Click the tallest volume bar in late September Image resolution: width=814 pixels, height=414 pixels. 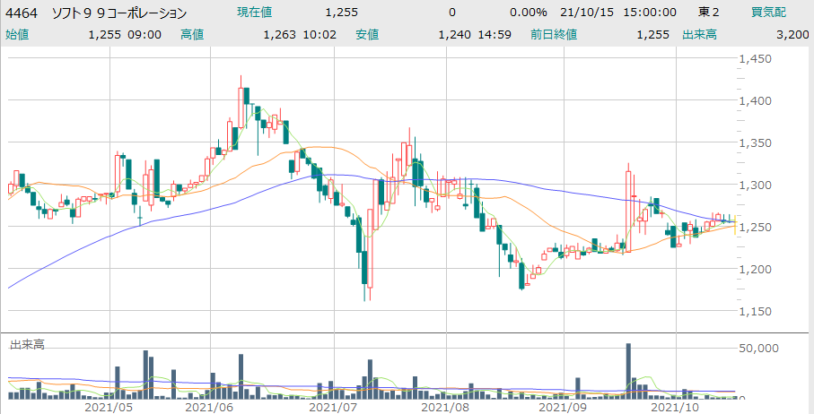coord(629,369)
